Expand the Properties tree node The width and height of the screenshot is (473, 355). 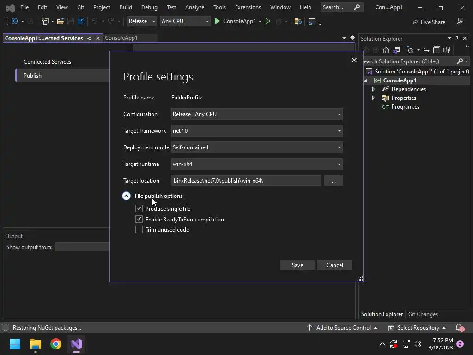[373, 98]
